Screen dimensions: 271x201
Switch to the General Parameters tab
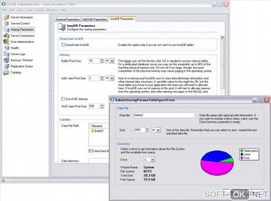(67, 19)
